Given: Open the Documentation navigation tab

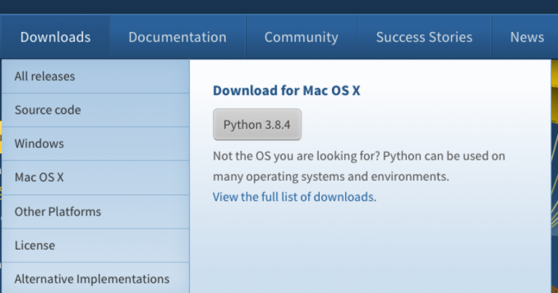Looking at the screenshot, I should [x=177, y=37].
